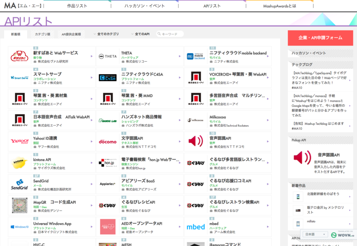
Task: Click the kintone logo
Action: pyautogui.click(x=20, y=163)
